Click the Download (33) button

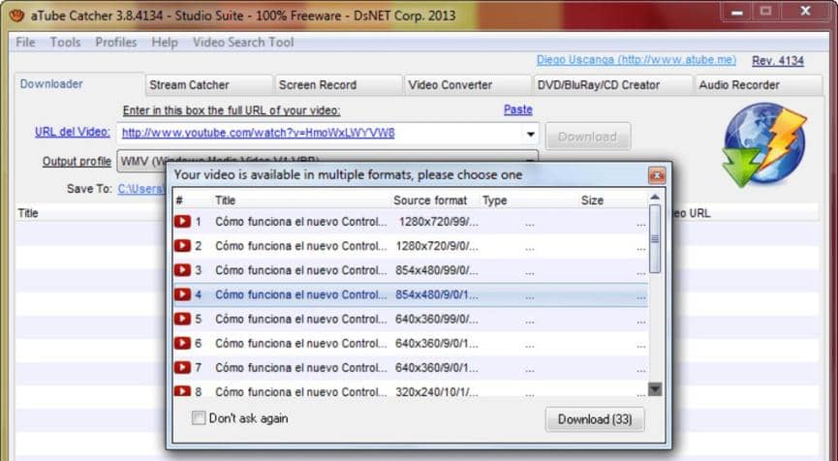pos(595,419)
